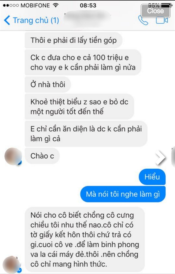Tap the 'Ở nhà thôi' message

tap(48, 85)
